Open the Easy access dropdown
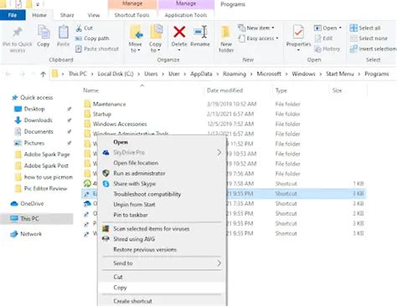 (x=259, y=38)
